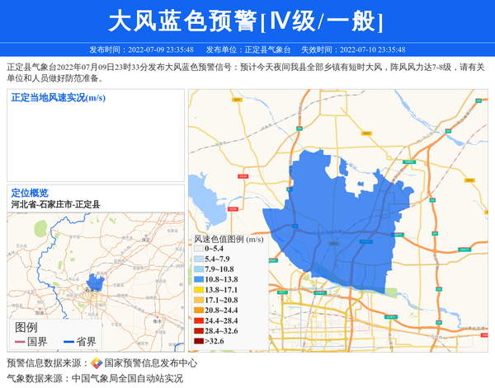Pick the yellow 13.8~17.1 legend swatch

(x=198, y=290)
